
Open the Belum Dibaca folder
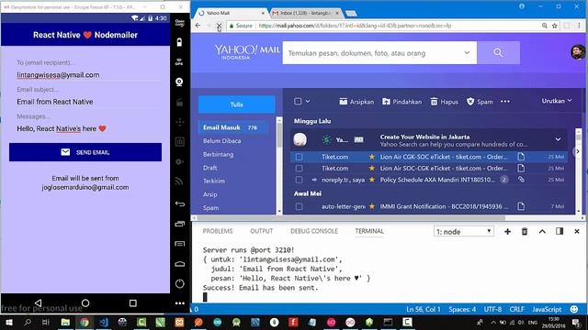[222, 141]
